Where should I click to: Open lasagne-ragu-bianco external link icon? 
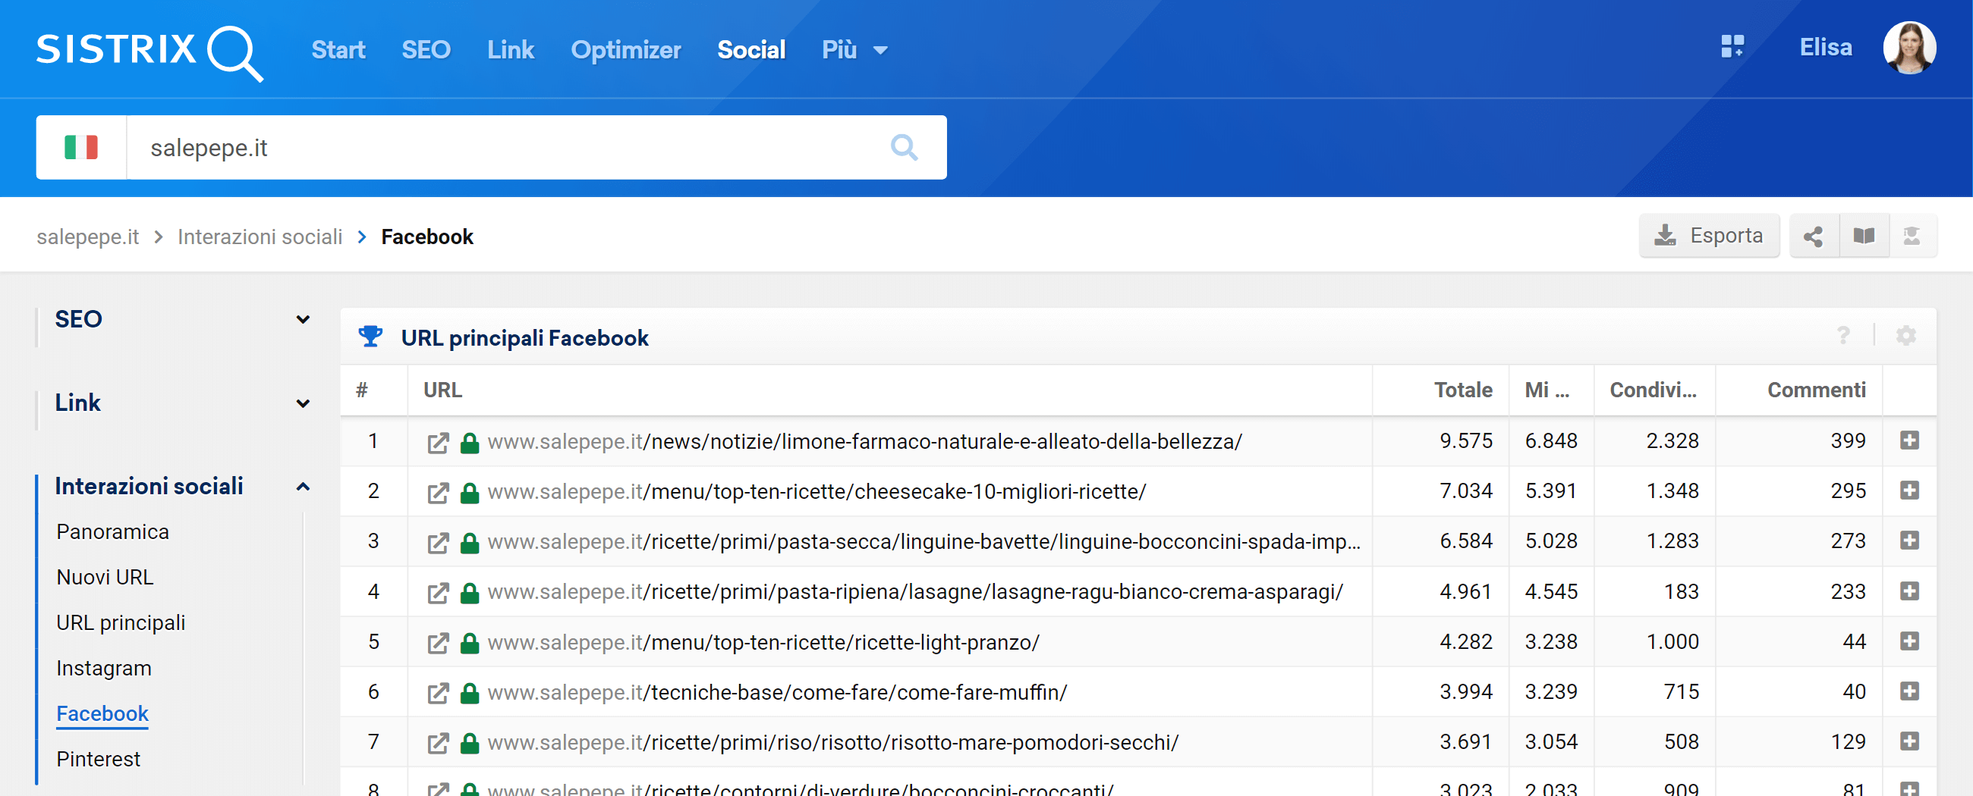point(438,592)
